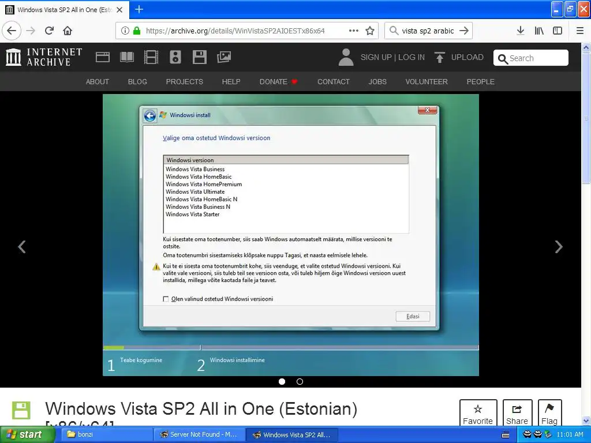The width and height of the screenshot is (591, 443).
Task: Open the Images picture icon
Action: click(224, 57)
